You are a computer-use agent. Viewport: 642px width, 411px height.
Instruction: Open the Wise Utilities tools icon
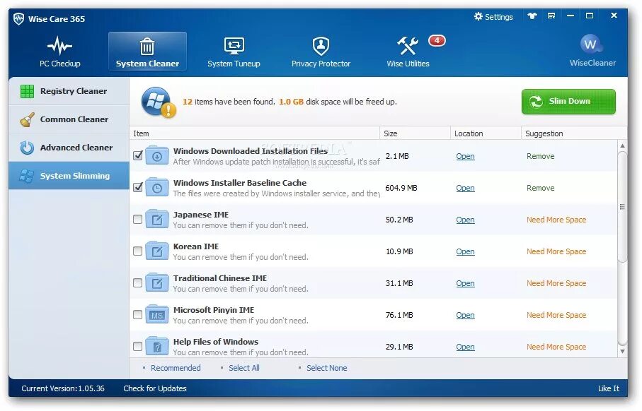(408, 46)
